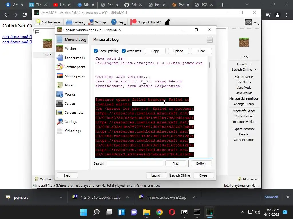The width and height of the screenshot is (293, 219).
Task: Reload the browser page
Action: pyautogui.click(x=25, y=15)
